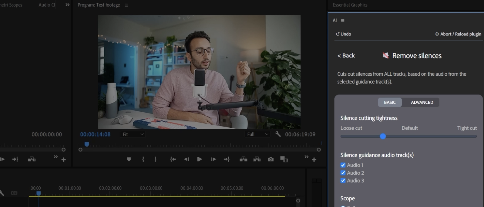Switch to the BASIC tab
The height and width of the screenshot is (207, 484).
[390, 102]
